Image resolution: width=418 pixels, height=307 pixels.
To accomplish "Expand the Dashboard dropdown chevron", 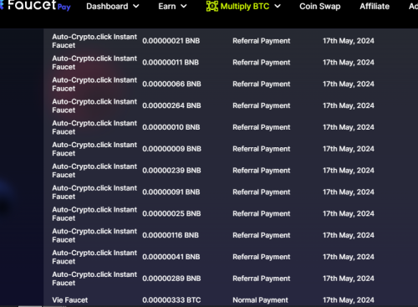I will click(x=136, y=6).
